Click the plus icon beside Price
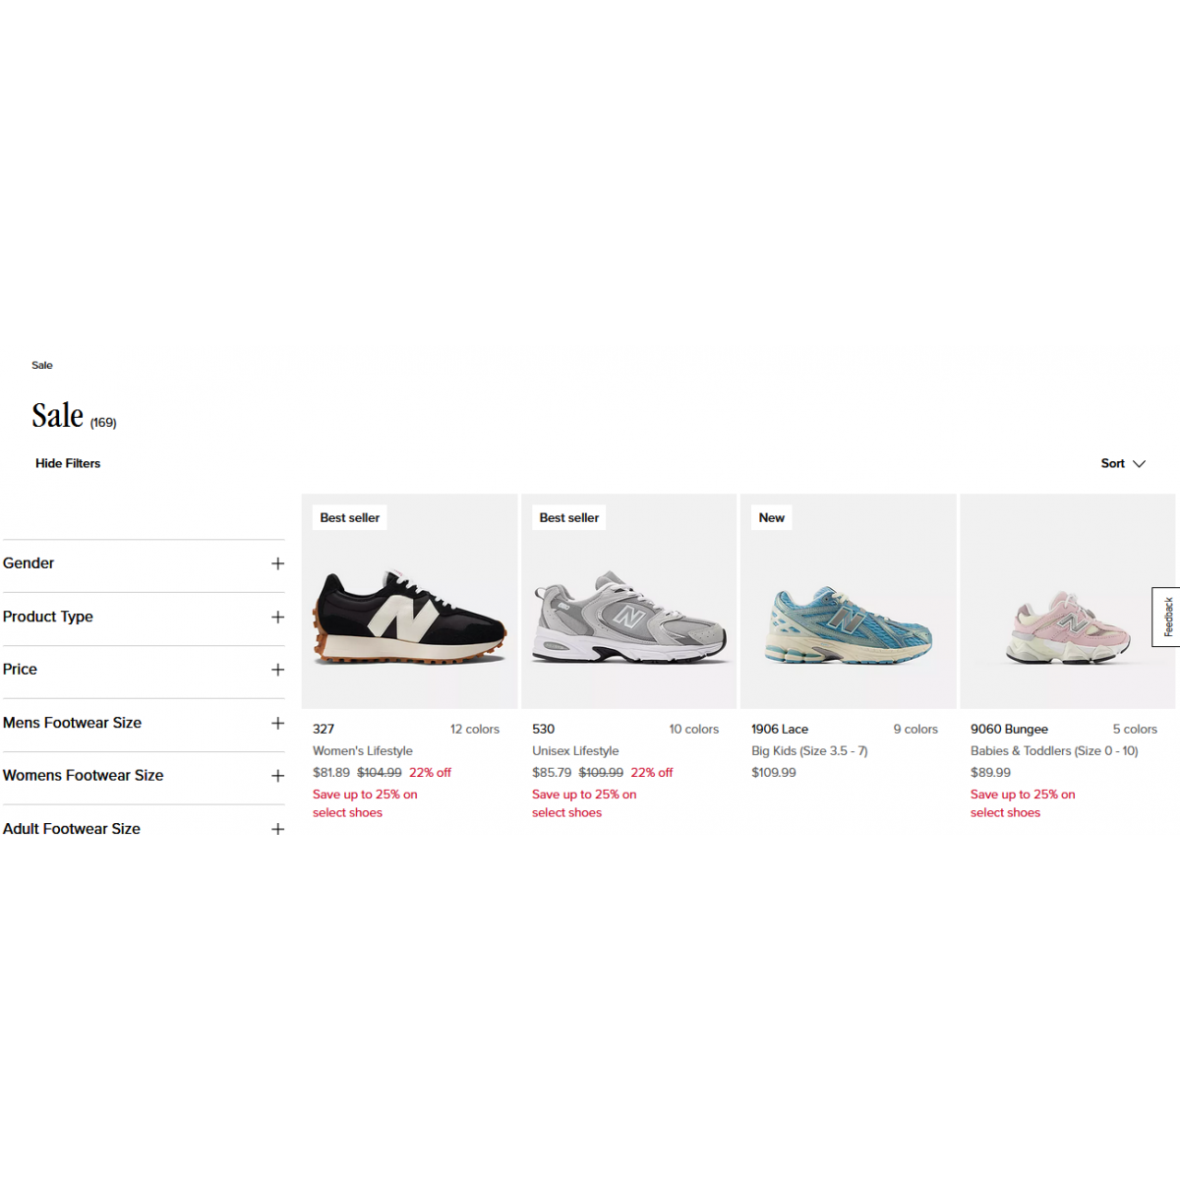Screen dimensions: 1180x1180 coord(277,670)
